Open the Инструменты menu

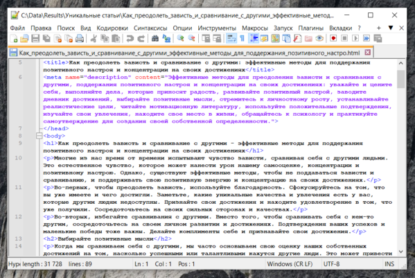pyautogui.click(x=217, y=28)
